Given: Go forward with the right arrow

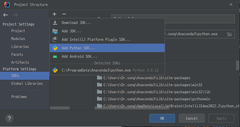Looking at the screenshot, I should (x=15, y=15).
